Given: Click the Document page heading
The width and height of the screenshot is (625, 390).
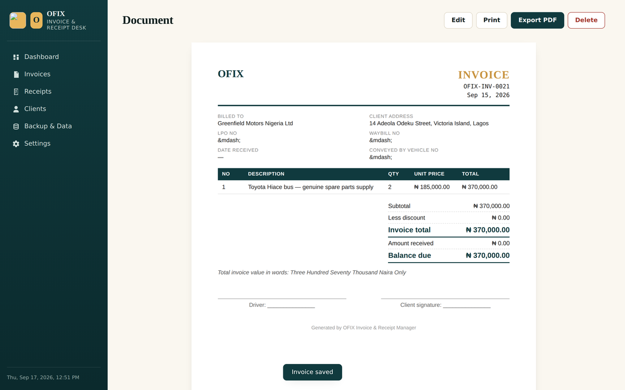Looking at the screenshot, I should click(148, 20).
